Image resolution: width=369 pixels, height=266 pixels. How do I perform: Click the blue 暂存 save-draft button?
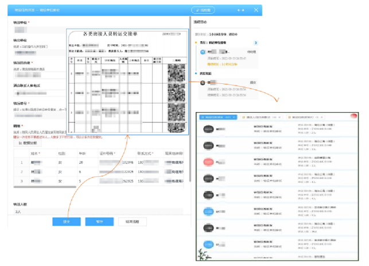pos(99,221)
